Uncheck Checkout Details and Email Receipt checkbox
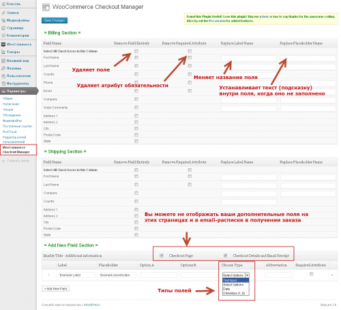 (x=225, y=255)
